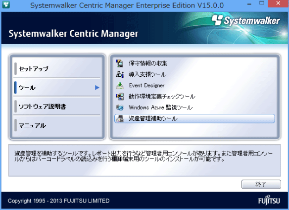Open Windows Azure 監視ツール
The height and width of the screenshot is (210, 289).
click(160, 107)
